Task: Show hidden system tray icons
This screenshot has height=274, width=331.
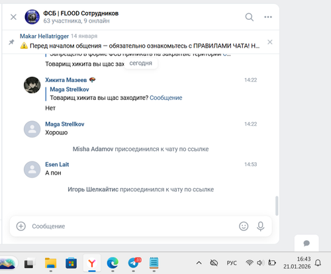Action: coord(199,263)
